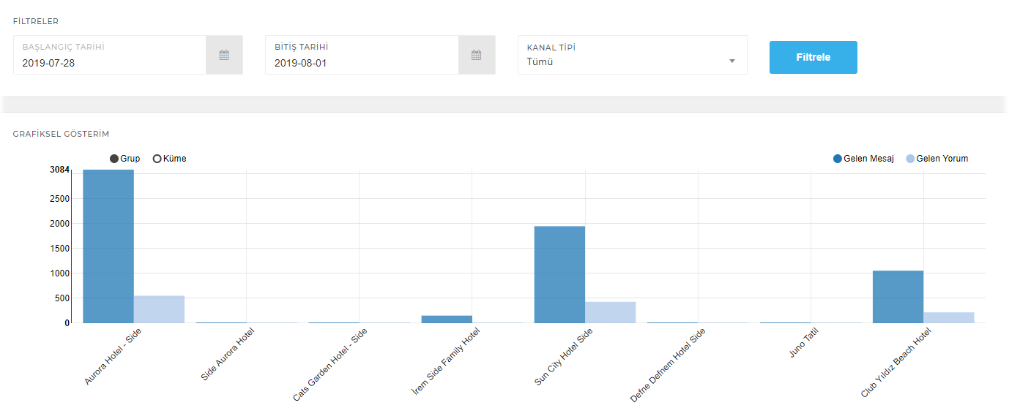This screenshot has width=1009, height=408.
Task: Click the Bitiş Tarihi date field
Action: [362, 62]
